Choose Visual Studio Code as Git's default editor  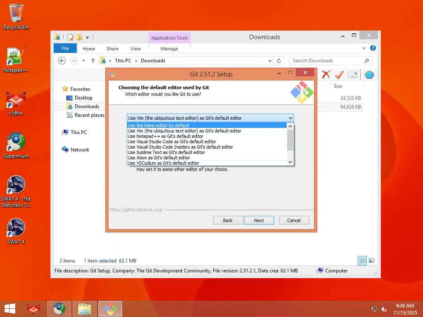(207, 142)
